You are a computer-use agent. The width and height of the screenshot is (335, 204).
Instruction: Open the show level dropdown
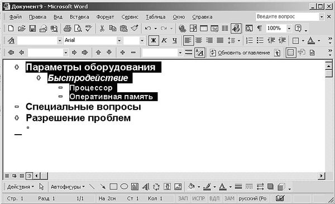click(x=180, y=53)
